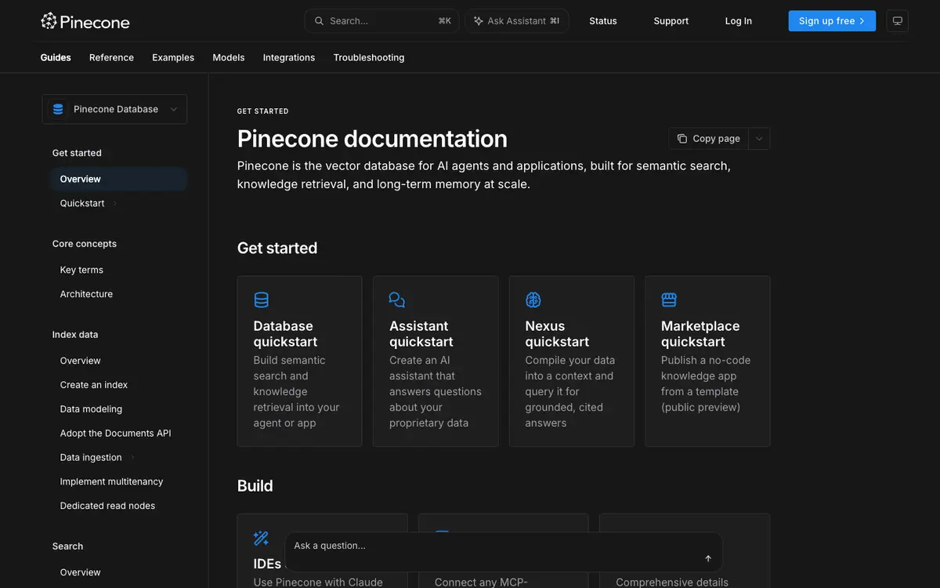This screenshot has width=940, height=588.
Task: Click the Core concepts sidebar heading
Action: point(85,244)
